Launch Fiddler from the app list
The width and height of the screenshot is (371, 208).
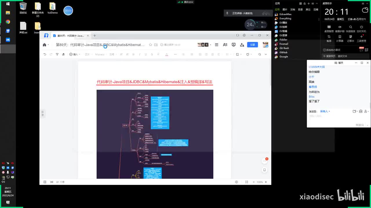point(283,40)
